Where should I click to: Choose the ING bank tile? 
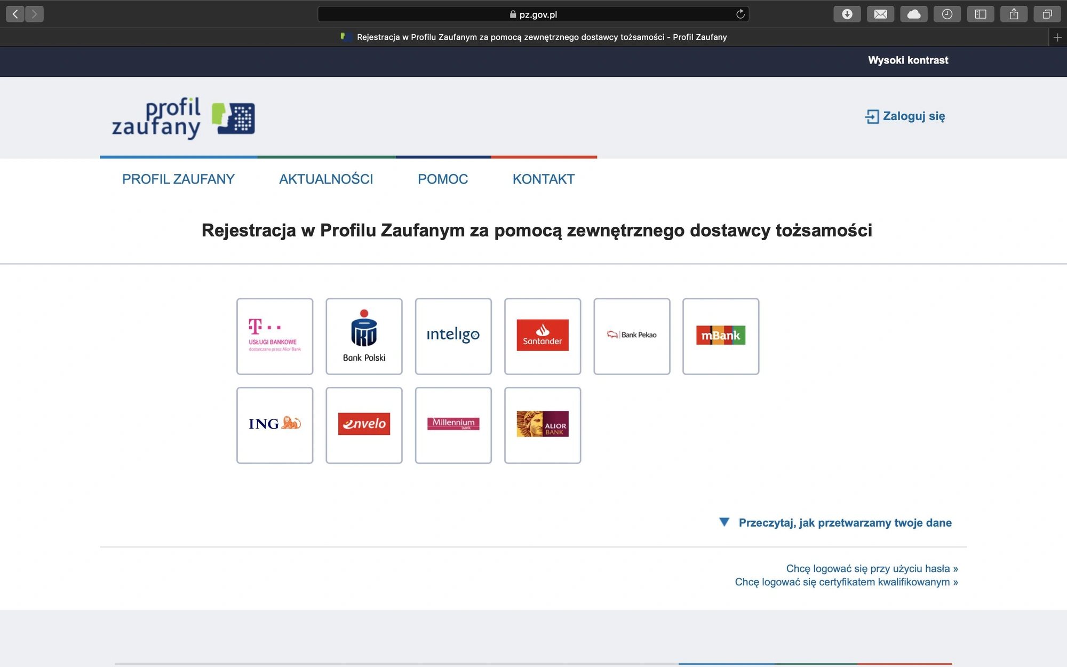click(x=275, y=425)
